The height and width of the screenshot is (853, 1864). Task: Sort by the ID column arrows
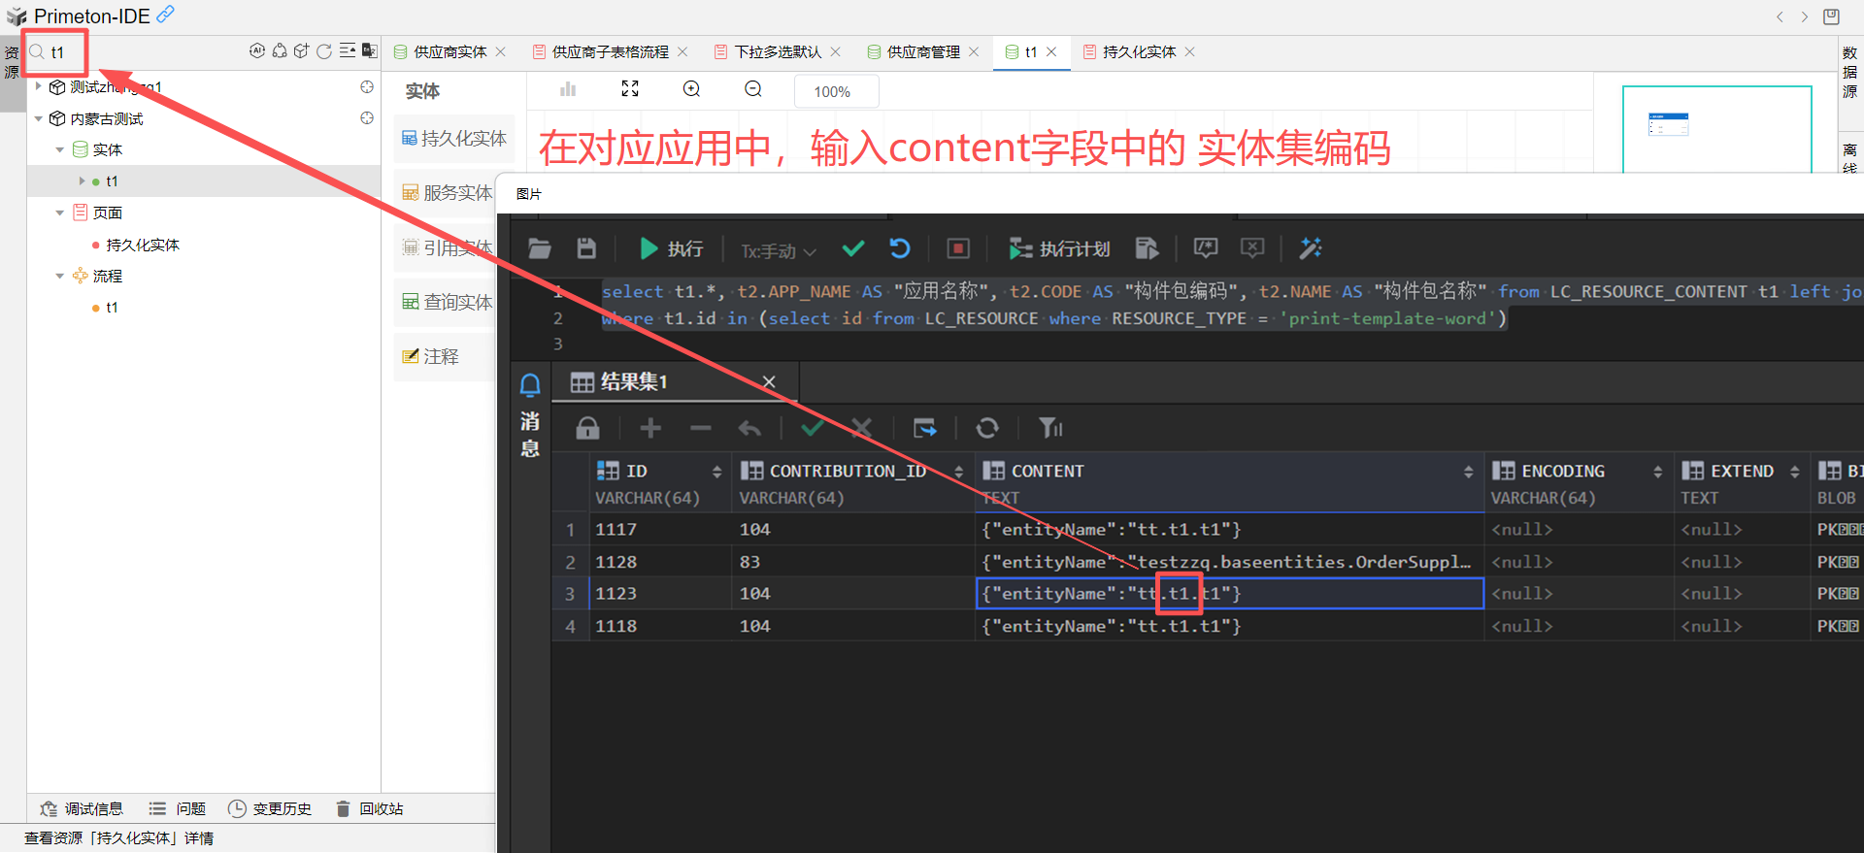point(716,472)
